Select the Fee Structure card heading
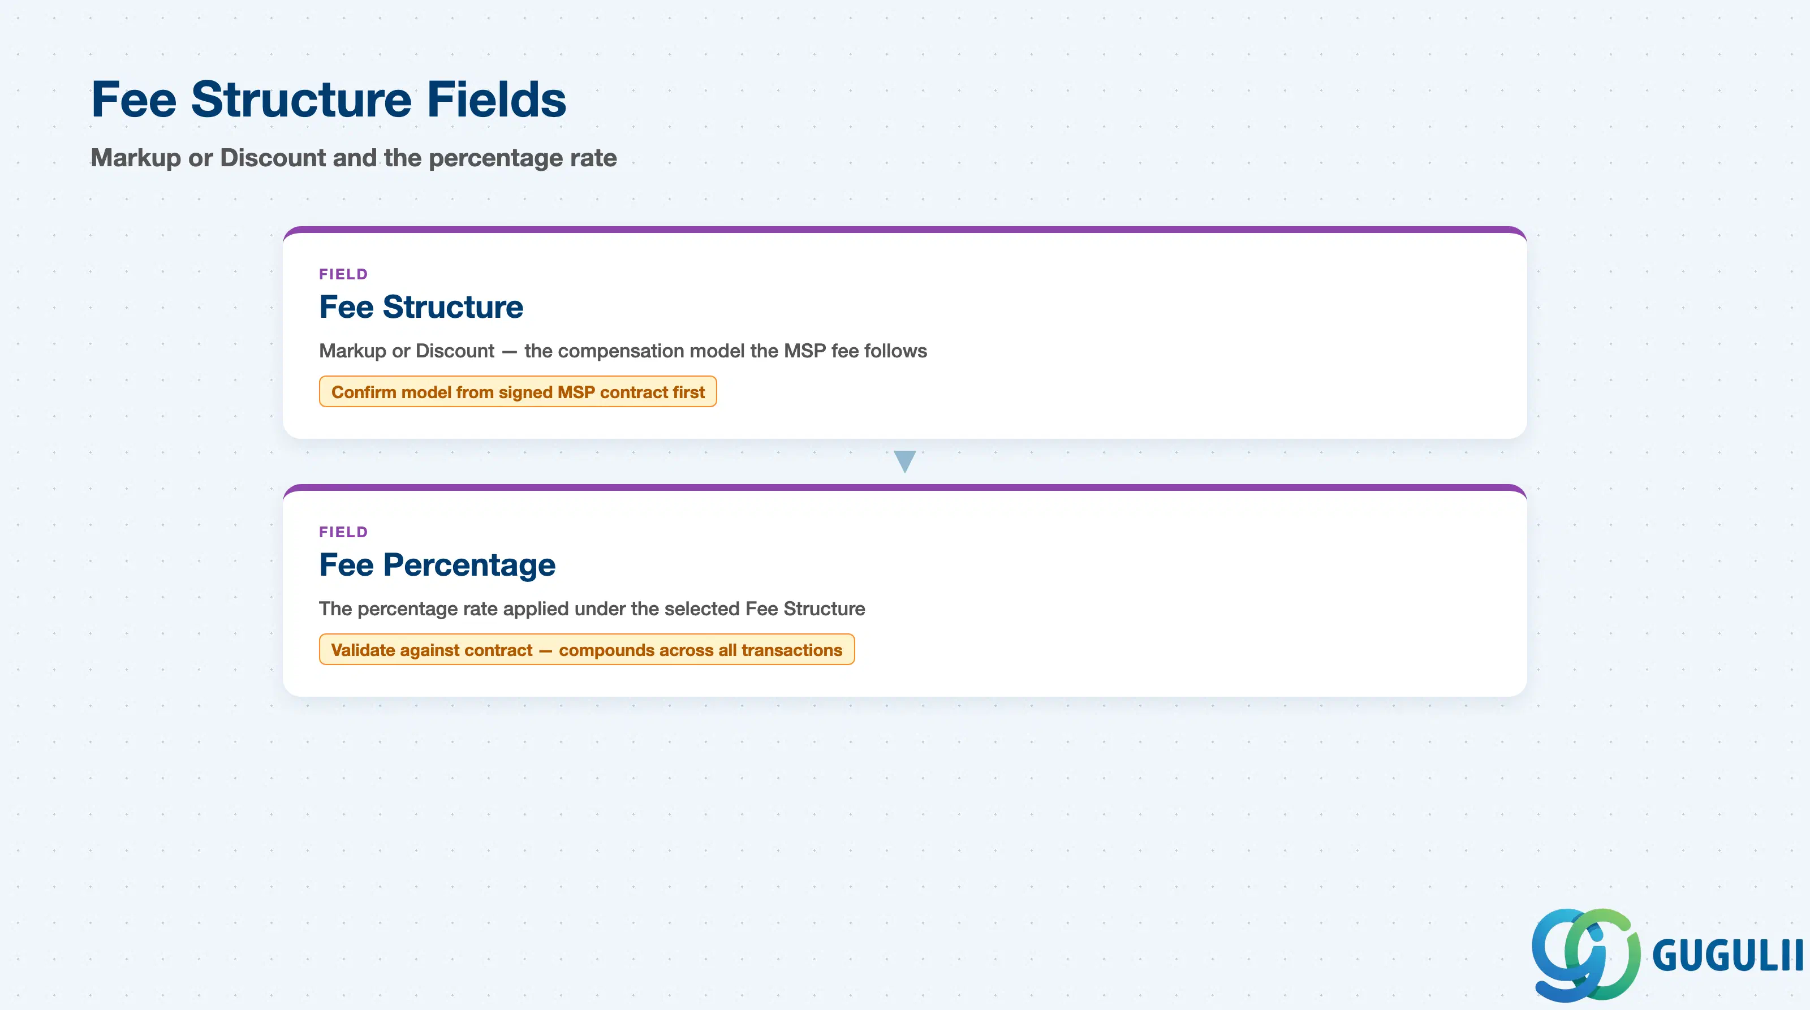Viewport: 1810px width, 1010px height. (x=421, y=307)
